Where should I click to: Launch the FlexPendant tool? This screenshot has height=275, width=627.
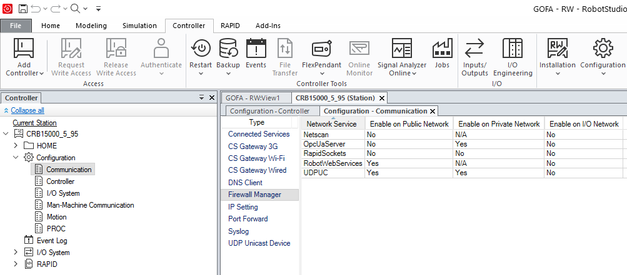[321, 50]
